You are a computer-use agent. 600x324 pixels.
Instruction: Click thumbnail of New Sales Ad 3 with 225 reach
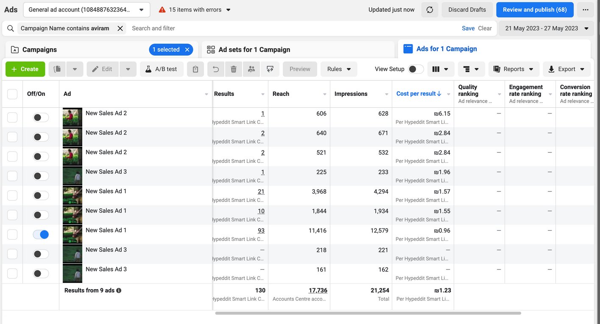coord(73,176)
